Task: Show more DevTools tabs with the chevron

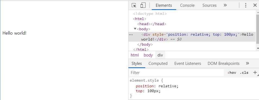Action: tap(225, 5)
